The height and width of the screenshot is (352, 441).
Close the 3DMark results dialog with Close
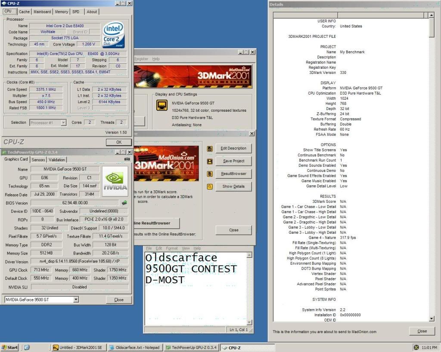point(233,230)
